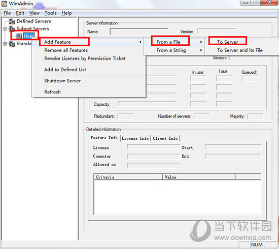
Task: Click the server Version field
Action: coord(217,32)
